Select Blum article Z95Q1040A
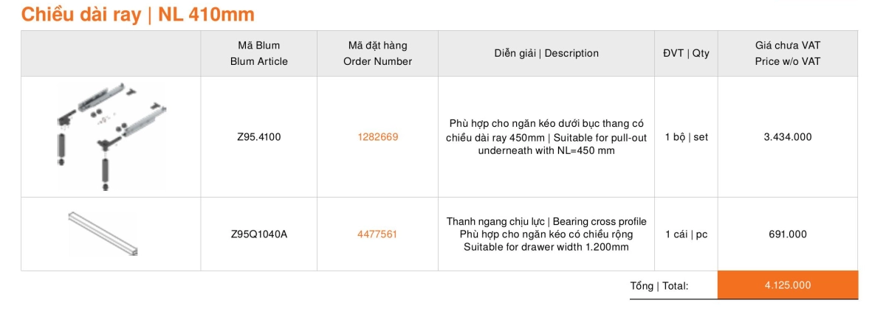This screenshot has height=314, width=886. (258, 234)
